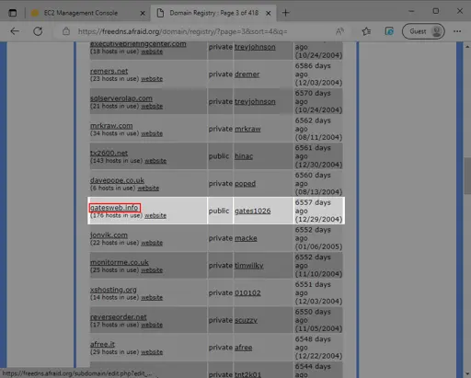
Task: Activate the Read aloud icon
Action: point(339,31)
